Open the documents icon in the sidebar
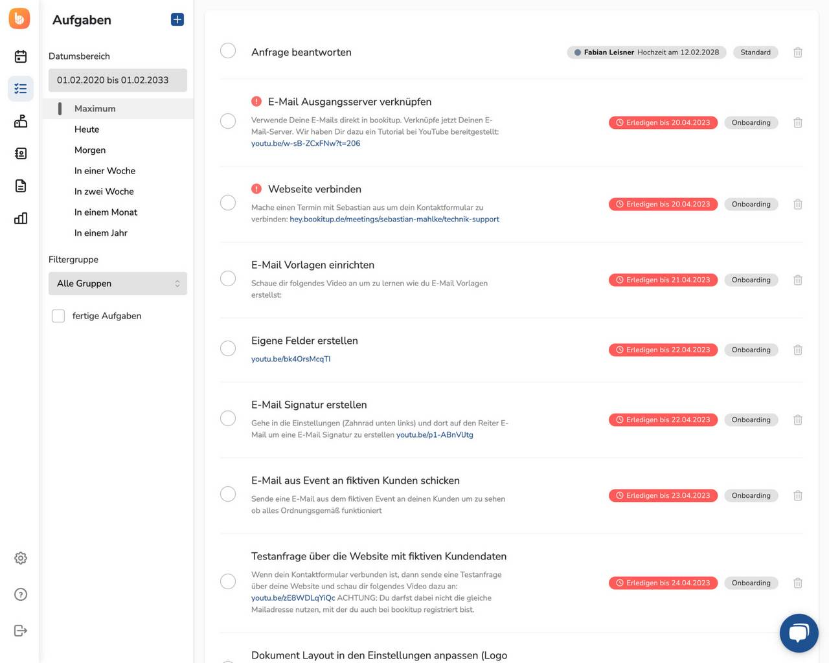Screen dimensions: 829x663 tap(21, 186)
